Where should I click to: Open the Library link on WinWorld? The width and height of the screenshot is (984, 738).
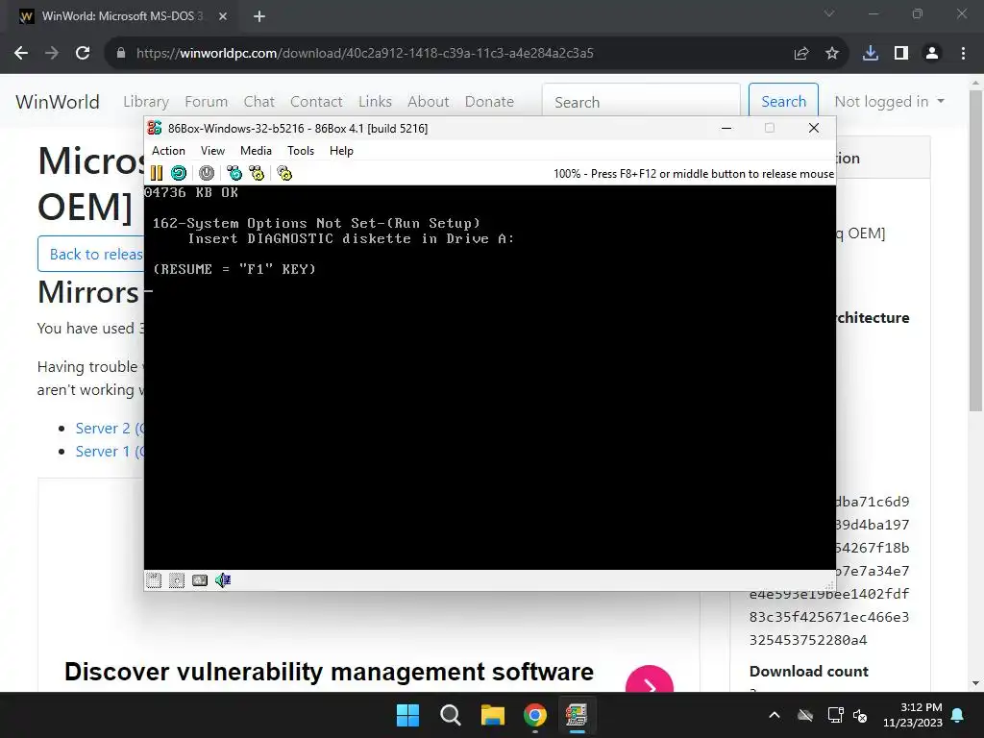pos(146,102)
